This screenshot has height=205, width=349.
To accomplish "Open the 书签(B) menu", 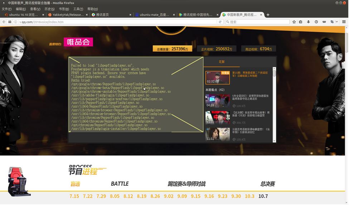I will tap(64, 9).
